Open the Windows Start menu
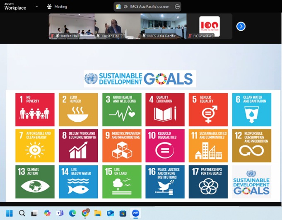Viewport: 282px width, 220px height. click(x=10, y=213)
